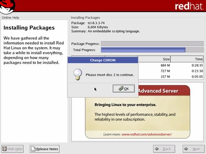This screenshot has height=154, width=206.
Task: Click 'Bringing Linux to your enterprise.' text
Action: pyautogui.click(x=125, y=105)
